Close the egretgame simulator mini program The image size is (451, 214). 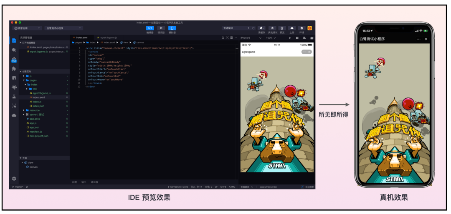(x=309, y=52)
